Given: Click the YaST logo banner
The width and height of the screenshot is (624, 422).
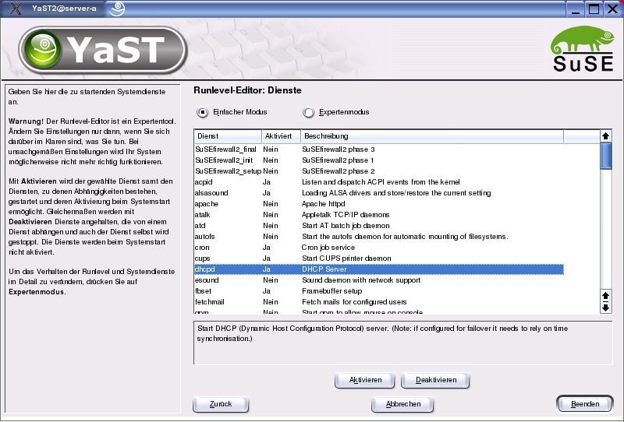Looking at the screenshot, I should tap(103, 50).
